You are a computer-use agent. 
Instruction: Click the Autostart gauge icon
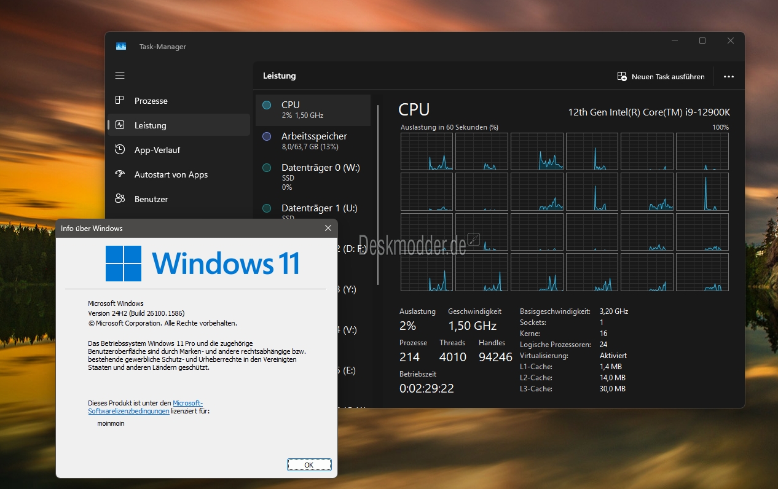click(120, 174)
